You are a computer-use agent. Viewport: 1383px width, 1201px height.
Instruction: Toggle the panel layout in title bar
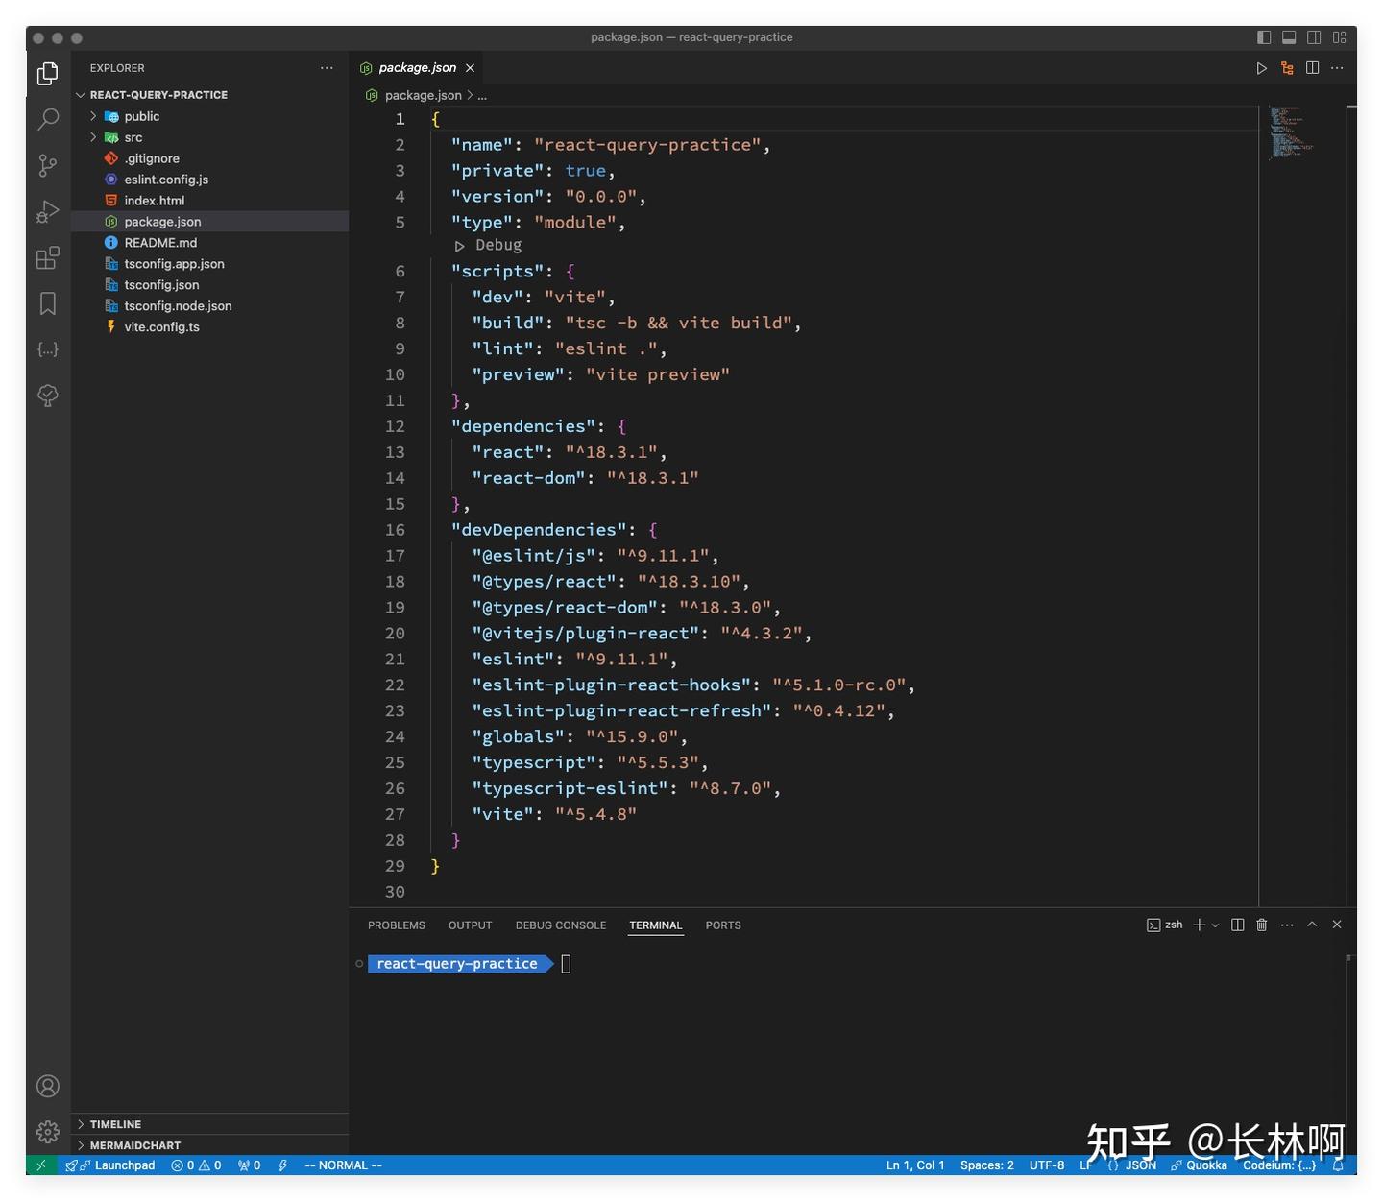coord(1288,36)
